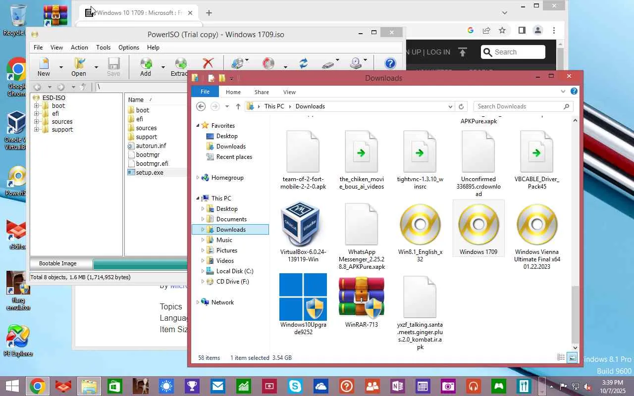Select Windows Vienna Ultimate Final x64 file
This screenshot has width=634, height=396.
(x=537, y=236)
